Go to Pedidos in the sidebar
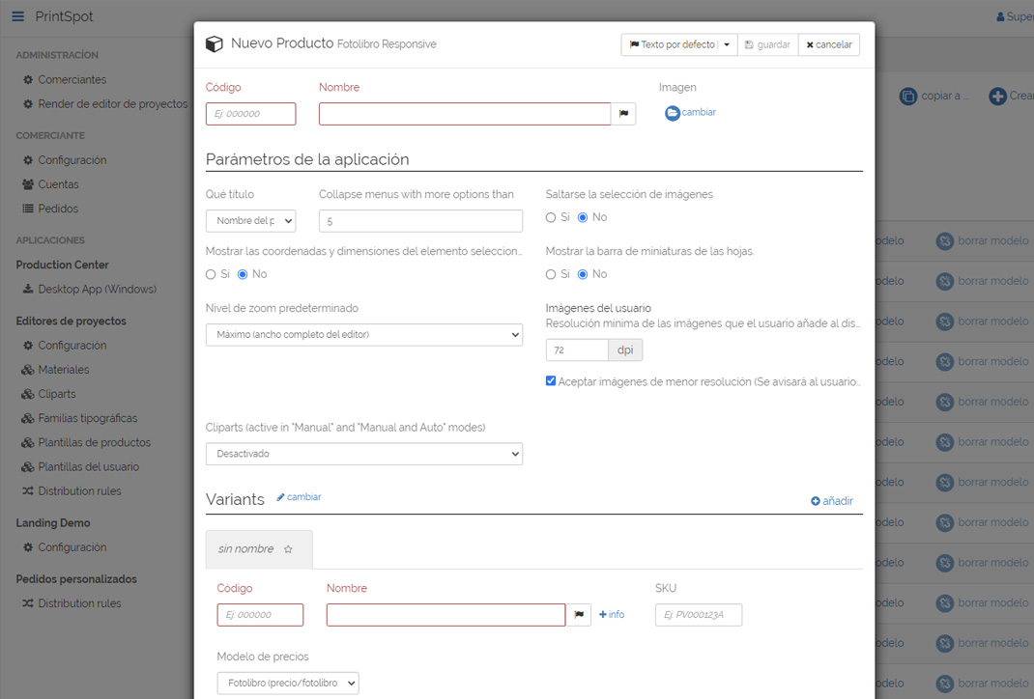Screen dimensions: 1034x699 (x=58, y=209)
